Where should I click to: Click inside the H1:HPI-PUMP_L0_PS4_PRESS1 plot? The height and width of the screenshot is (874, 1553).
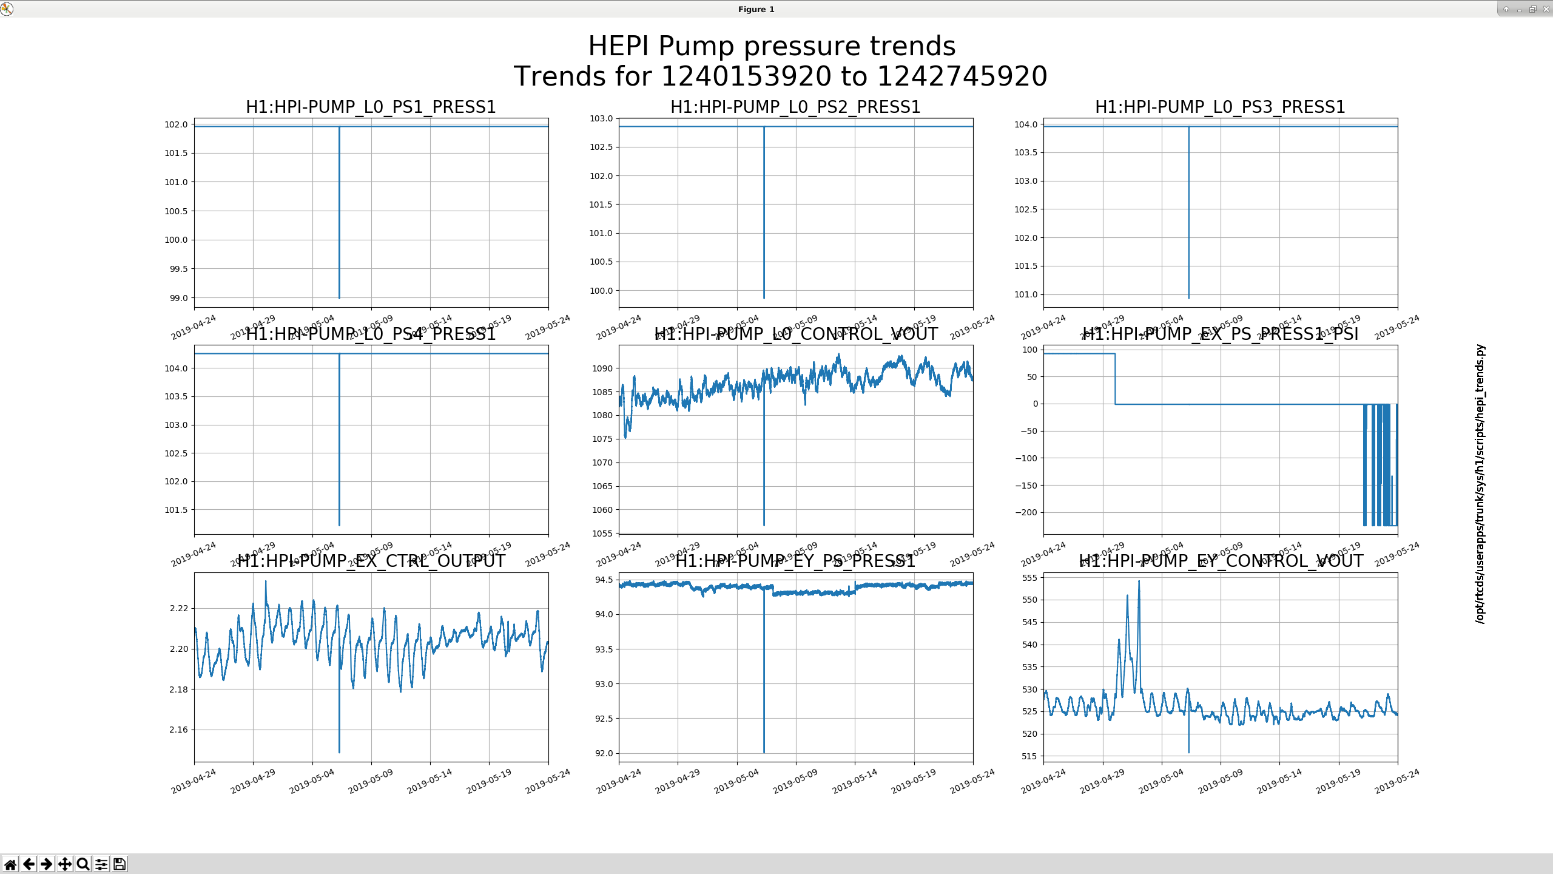[371, 440]
